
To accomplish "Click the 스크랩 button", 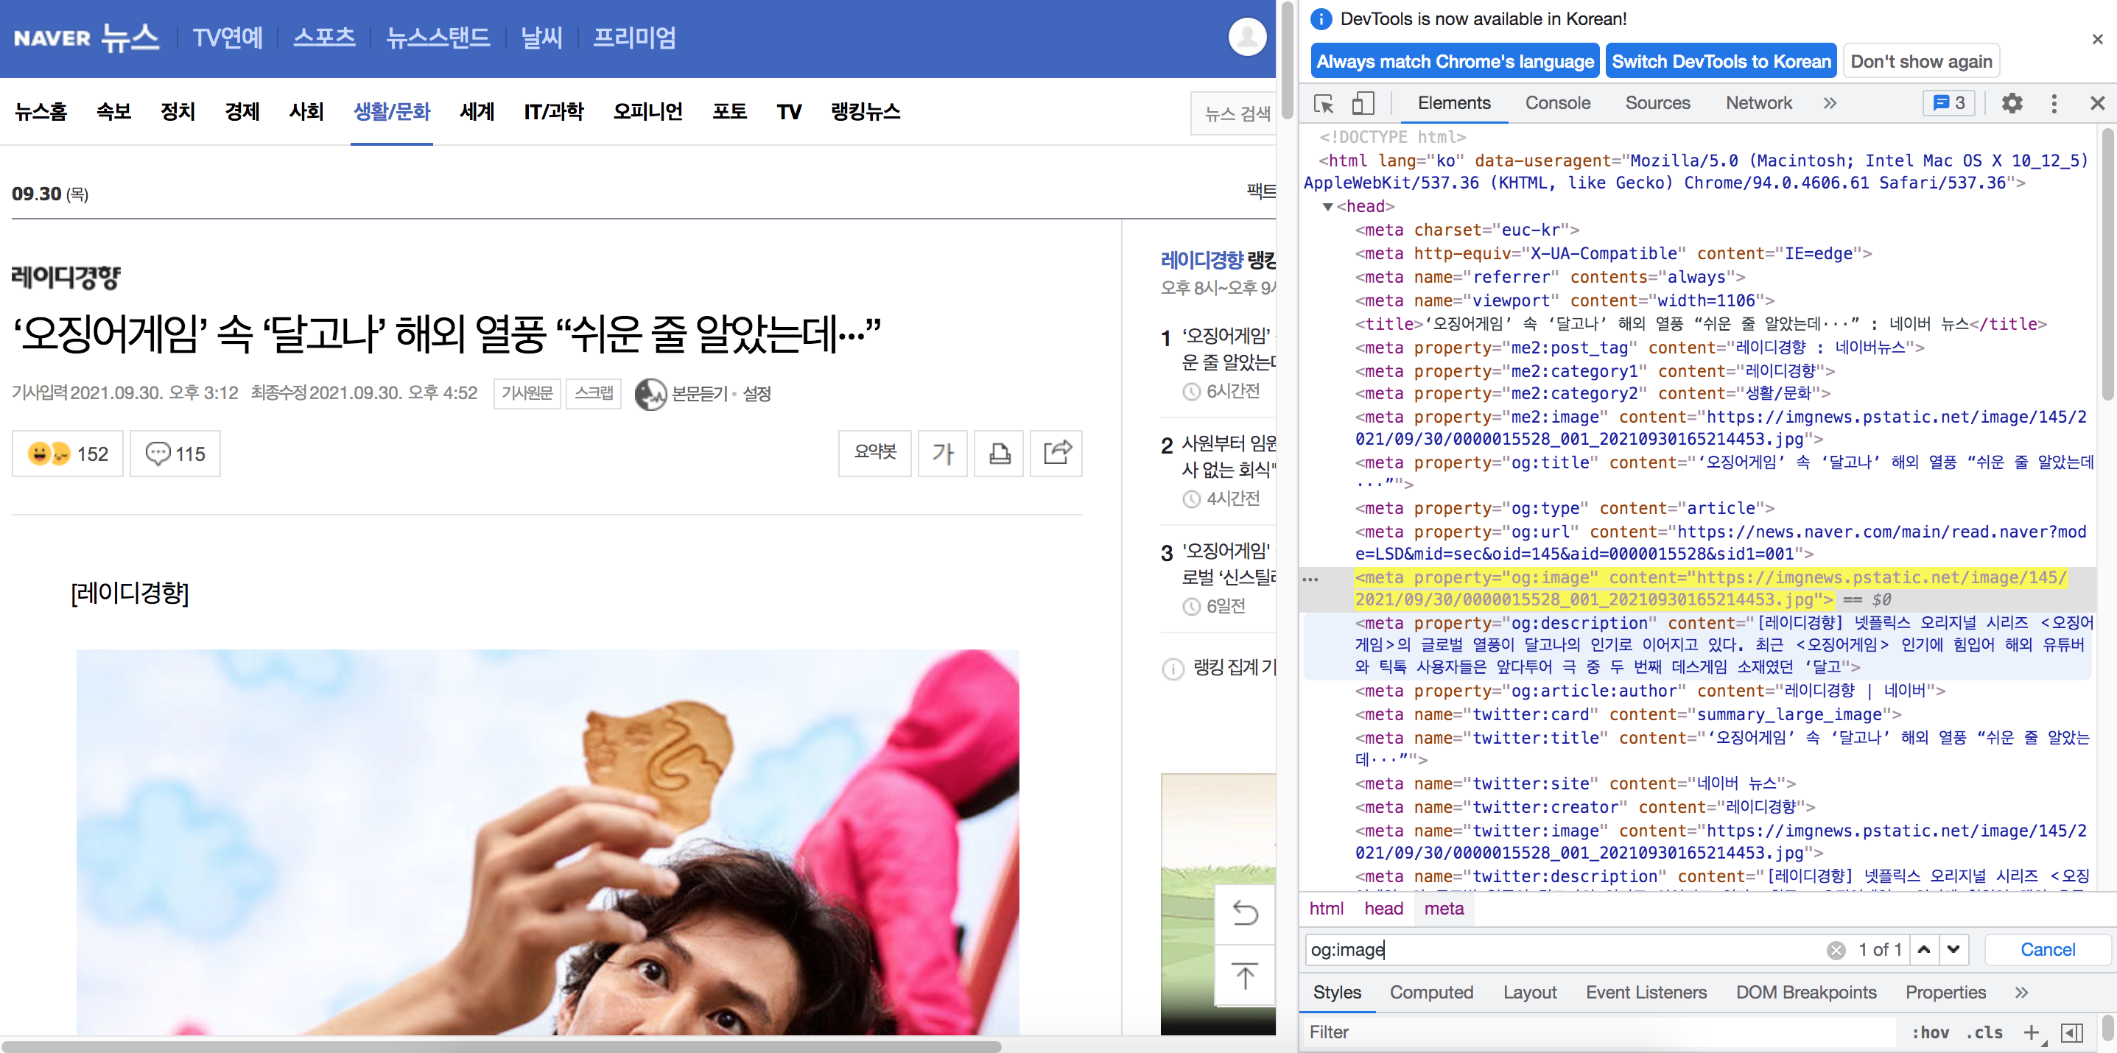I will 594,393.
